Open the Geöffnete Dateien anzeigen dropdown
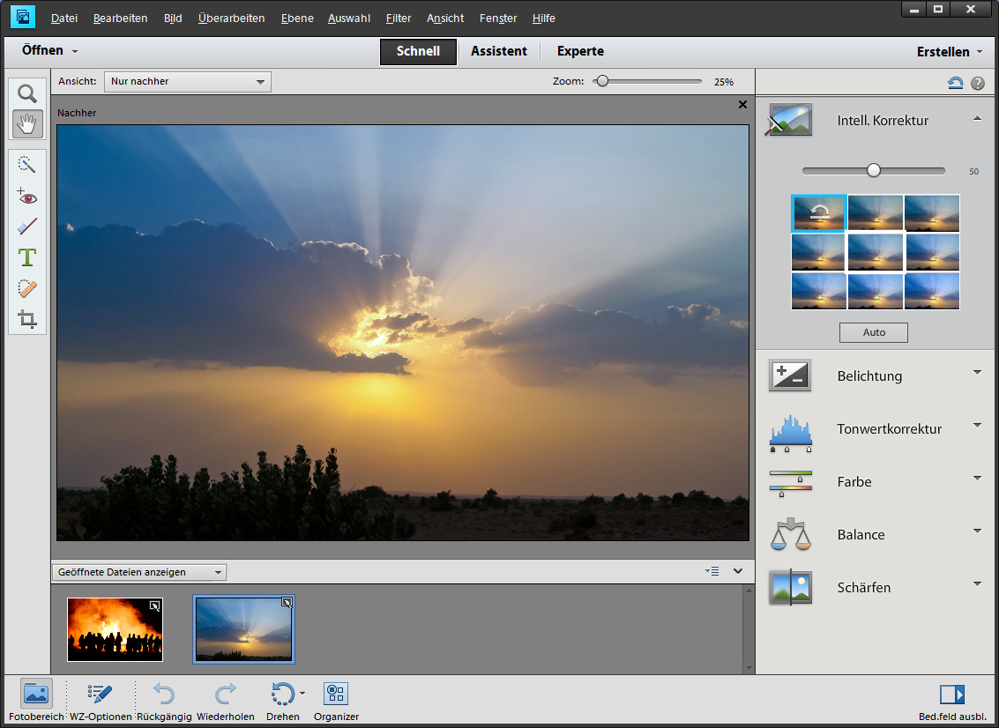This screenshot has height=728, width=999. click(139, 572)
